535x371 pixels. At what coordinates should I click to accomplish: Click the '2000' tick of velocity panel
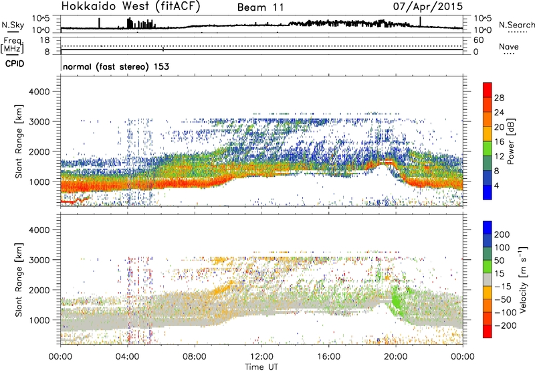pyautogui.click(x=39, y=290)
